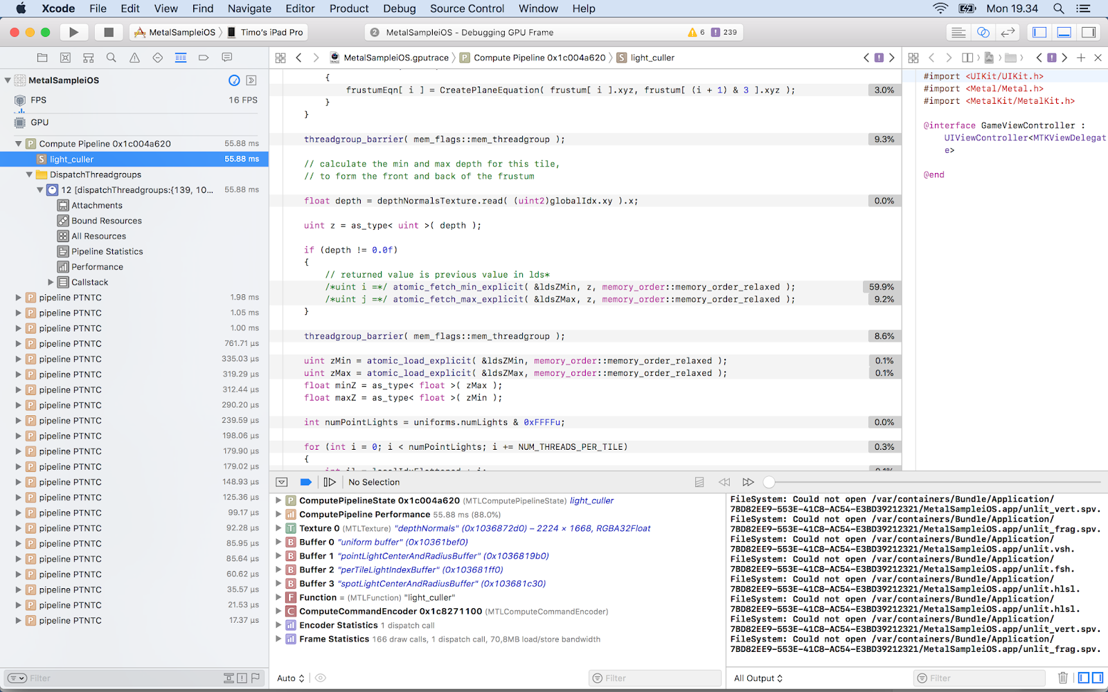Collapse the MetalSampleiOS process tree
The image size is (1108, 692).
(8, 80)
